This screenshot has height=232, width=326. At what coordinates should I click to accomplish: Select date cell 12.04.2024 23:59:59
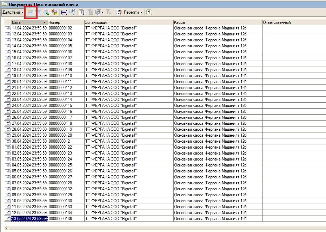point(29,34)
